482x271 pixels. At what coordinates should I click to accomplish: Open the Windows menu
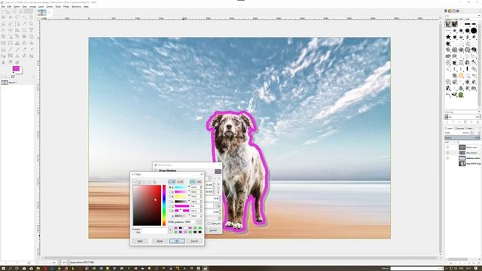[x=77, y=6]
